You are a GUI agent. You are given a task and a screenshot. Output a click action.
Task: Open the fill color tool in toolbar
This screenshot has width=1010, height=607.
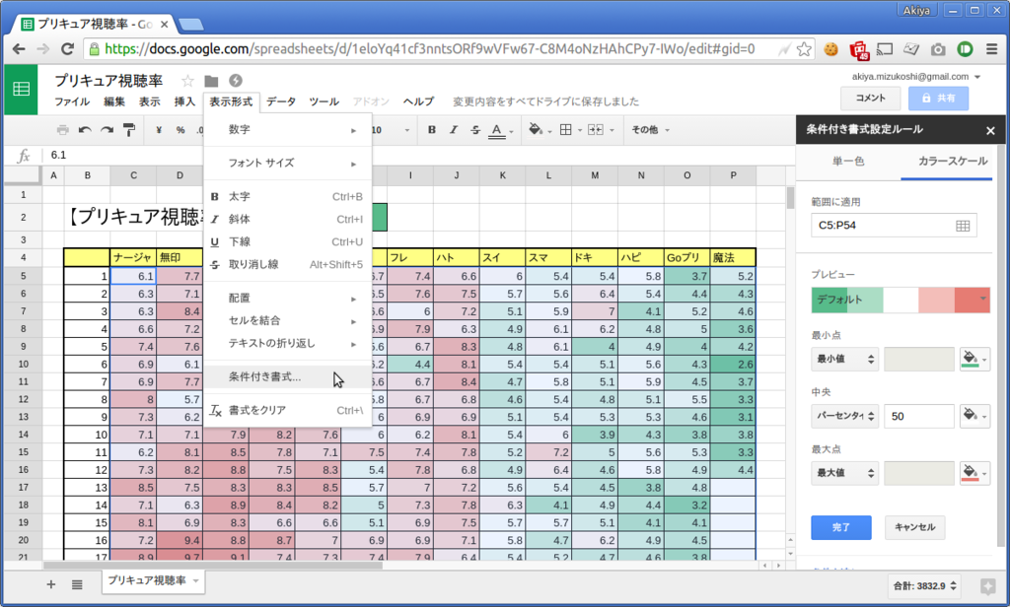[x=540, y=130]
